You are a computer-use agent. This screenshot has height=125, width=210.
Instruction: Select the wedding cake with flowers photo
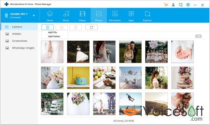tap(182, 78)
